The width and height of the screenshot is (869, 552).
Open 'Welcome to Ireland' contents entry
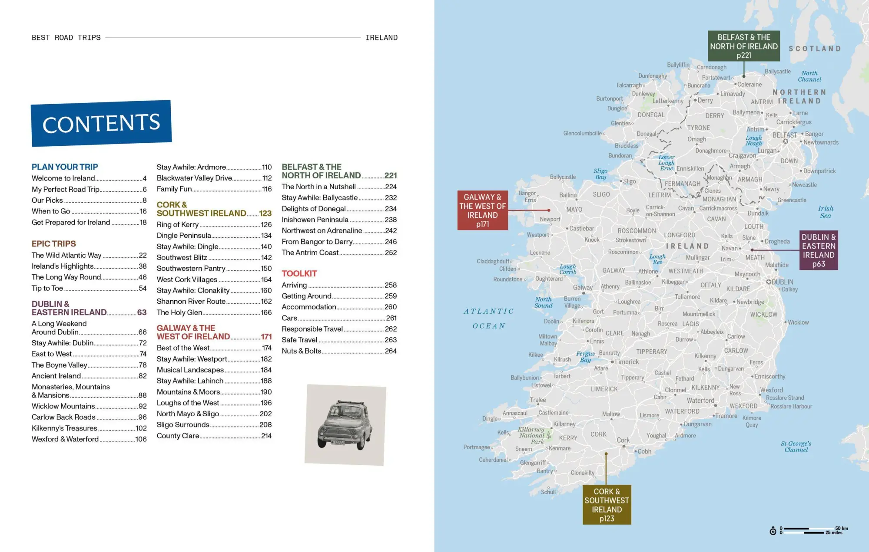[x=89, y=178]
